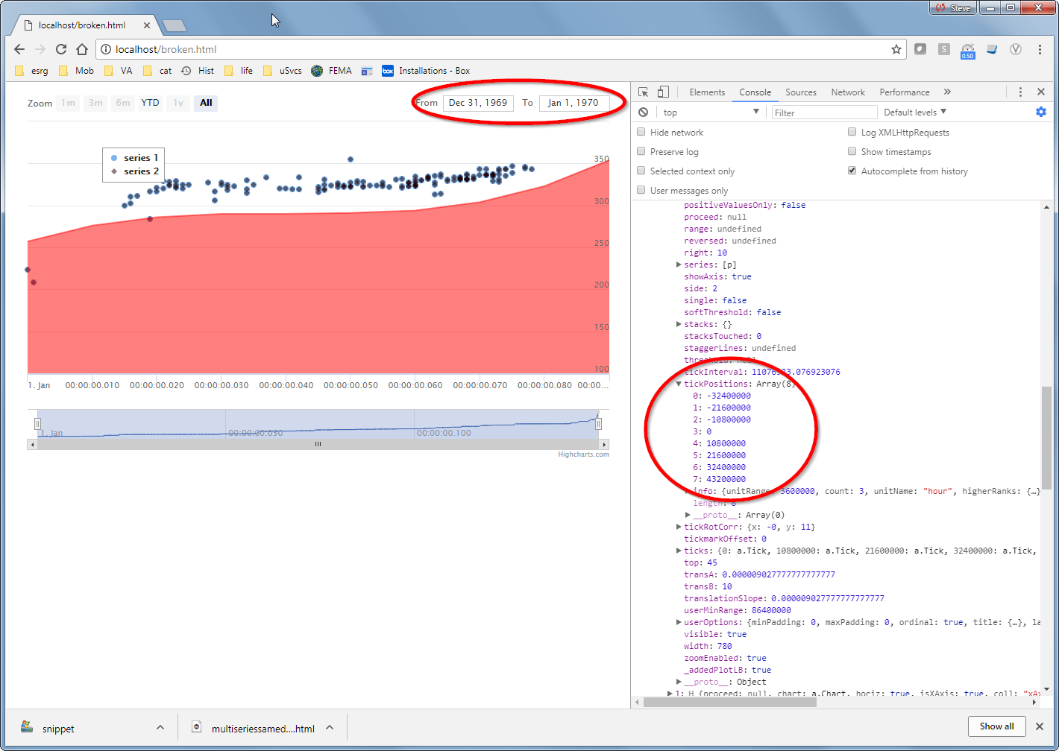Toggle device toolbar in DevTools
Screen dimensions: 1059x751
(663, 92)
